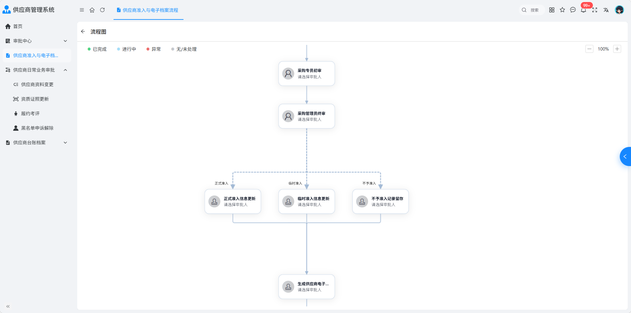Select the 采购管理员终审 node

307,116
